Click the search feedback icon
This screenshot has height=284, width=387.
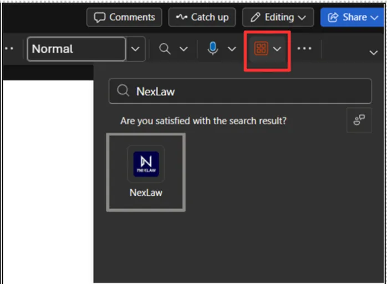click(359, 120)
